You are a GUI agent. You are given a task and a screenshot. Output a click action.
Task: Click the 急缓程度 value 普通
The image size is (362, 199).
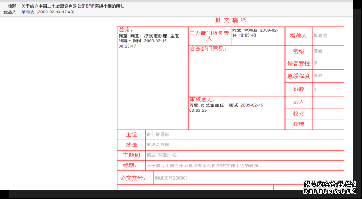318,76
